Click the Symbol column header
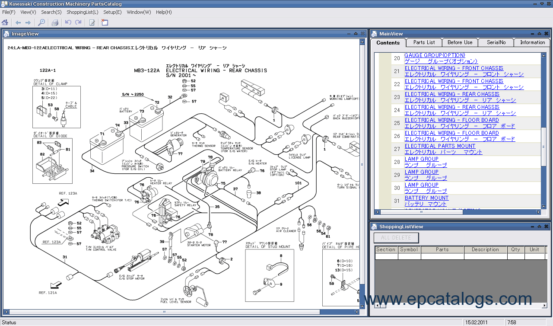Image resolution: width=553 pixels, height=326 pixels. click(x=409, y=249)
